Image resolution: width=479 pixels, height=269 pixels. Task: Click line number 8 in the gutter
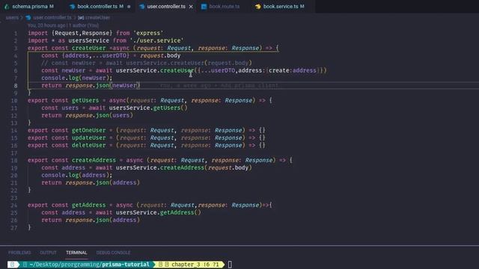click(x=15, y=86)
